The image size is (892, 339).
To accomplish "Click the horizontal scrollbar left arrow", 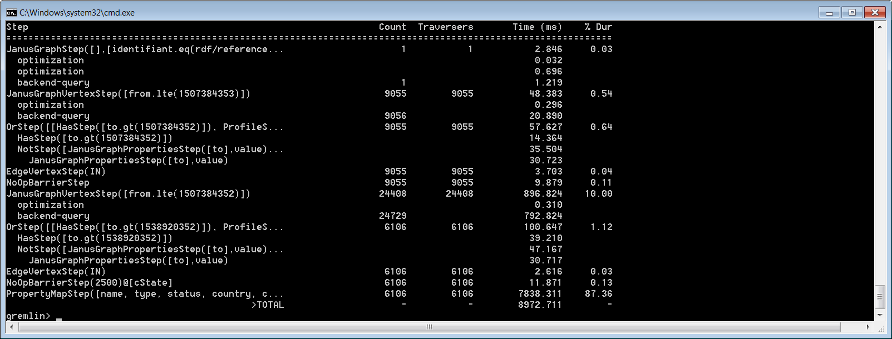I will (12, 327).
